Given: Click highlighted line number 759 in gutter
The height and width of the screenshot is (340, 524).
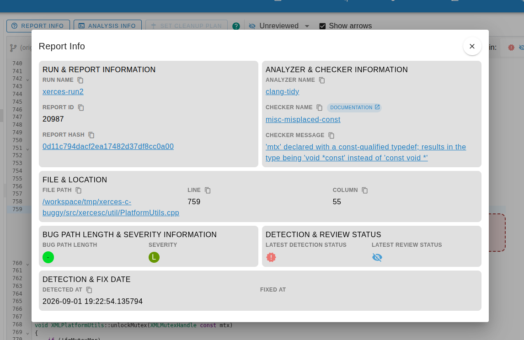Looking at the screenshot, I should (x=17, y=209).
